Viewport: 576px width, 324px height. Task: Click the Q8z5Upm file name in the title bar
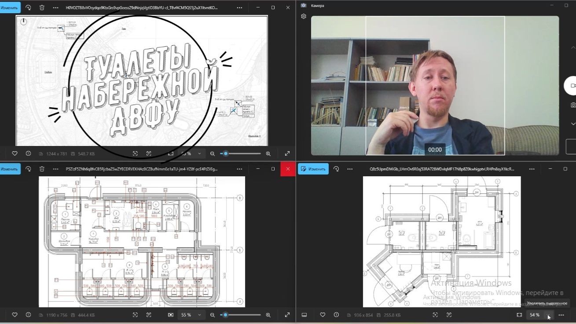tap(442, 169)
